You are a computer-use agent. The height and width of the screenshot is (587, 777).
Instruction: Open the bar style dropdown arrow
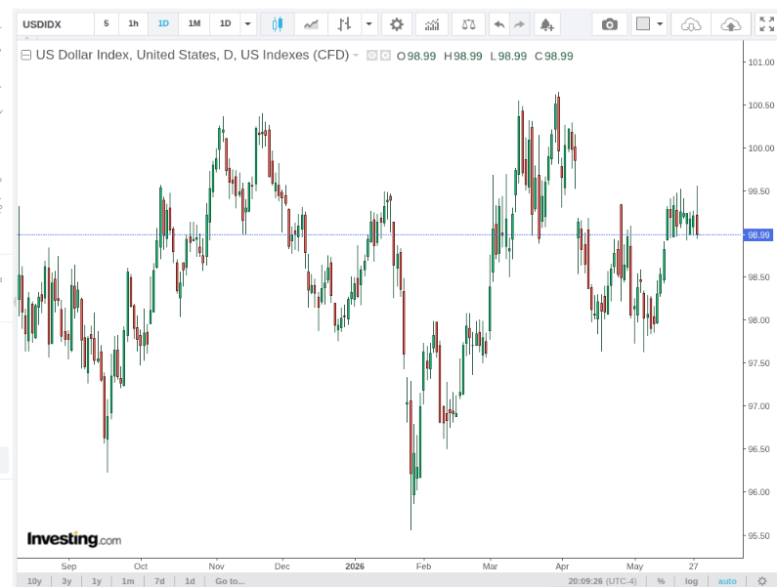click(368, 23)
